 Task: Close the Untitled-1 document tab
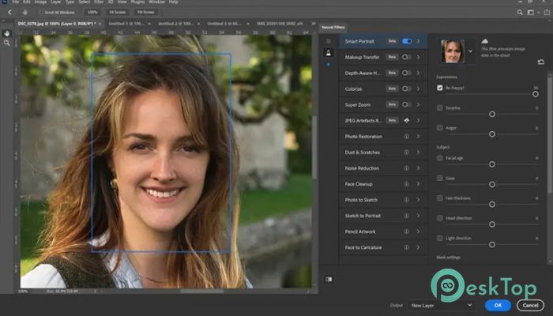click(149, 24)
